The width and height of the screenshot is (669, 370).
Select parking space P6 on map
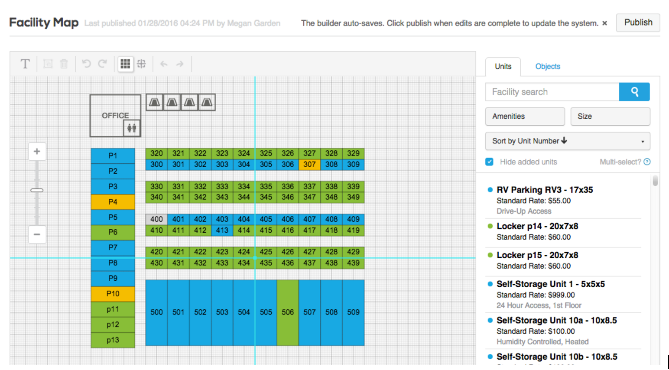[113, 232]
